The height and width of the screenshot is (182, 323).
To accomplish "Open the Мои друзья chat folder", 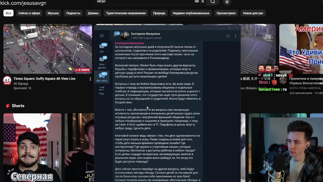I will 102,63.
